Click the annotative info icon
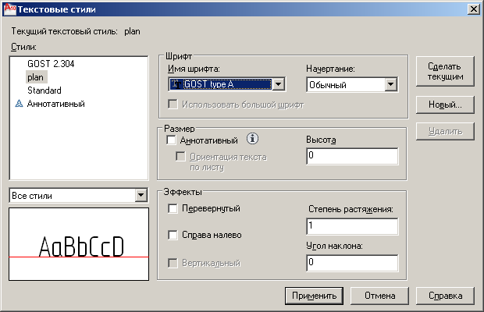The height and width of the screenshot is (312, 484). [252, 139]
